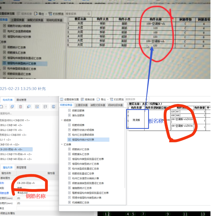Switch to the 图层管理 tab

coord(21,168)
